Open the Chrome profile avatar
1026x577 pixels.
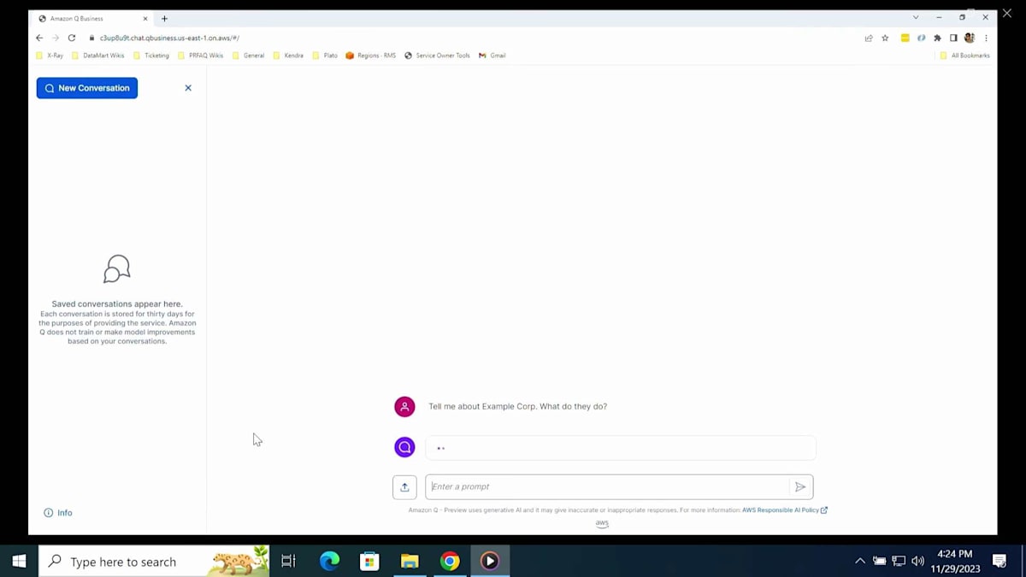(970, 38)
